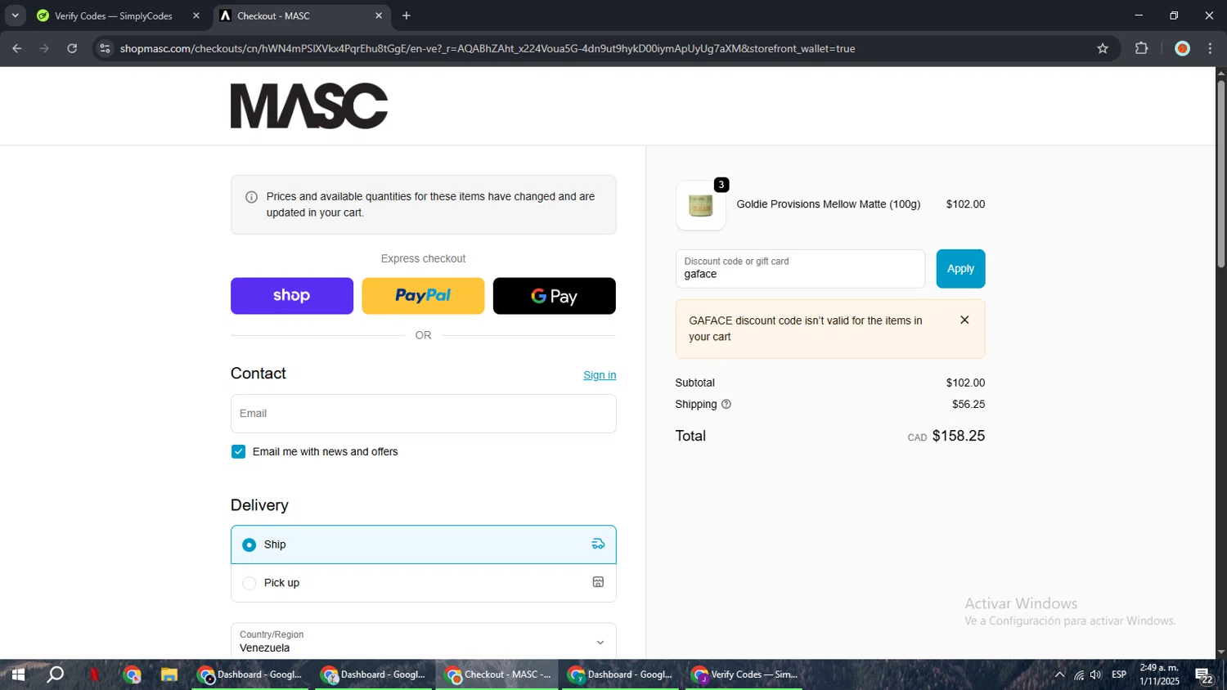This screenshot has width=1227, height=690.
Task: Dismiss the GAFACE invalid code message
Action: pos(964,320)
